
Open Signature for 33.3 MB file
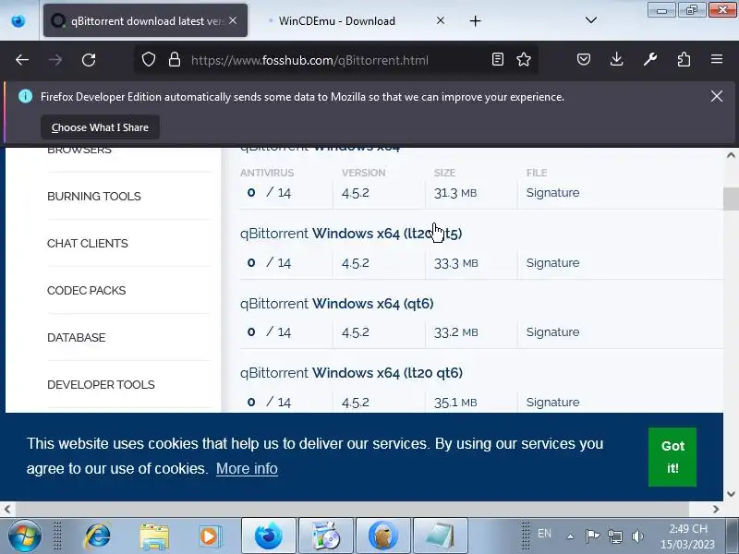click(x=552, y=263)
